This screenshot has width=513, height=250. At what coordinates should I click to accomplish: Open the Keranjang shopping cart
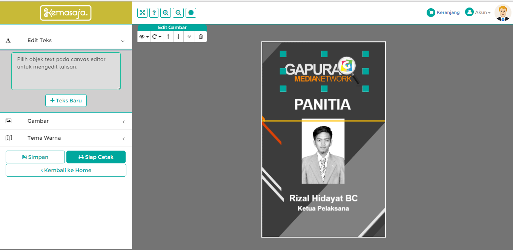443,12
